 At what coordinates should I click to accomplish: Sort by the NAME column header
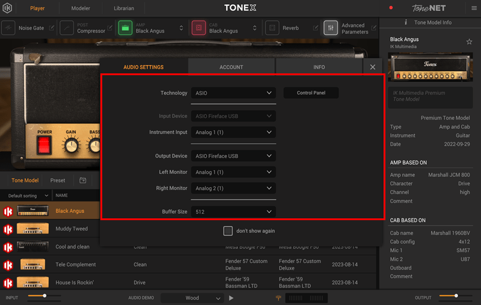pos(62,196)
